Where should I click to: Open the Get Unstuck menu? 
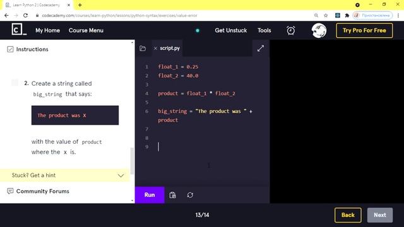pyautogui.click(x=231, y=30)
